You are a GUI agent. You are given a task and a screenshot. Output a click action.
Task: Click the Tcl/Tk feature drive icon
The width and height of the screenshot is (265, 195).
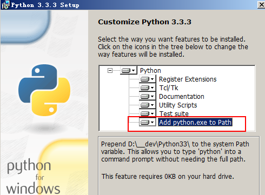(x=147, y=88)
